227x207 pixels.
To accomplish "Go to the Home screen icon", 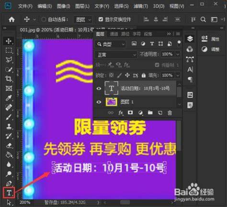I will (11, 20).
